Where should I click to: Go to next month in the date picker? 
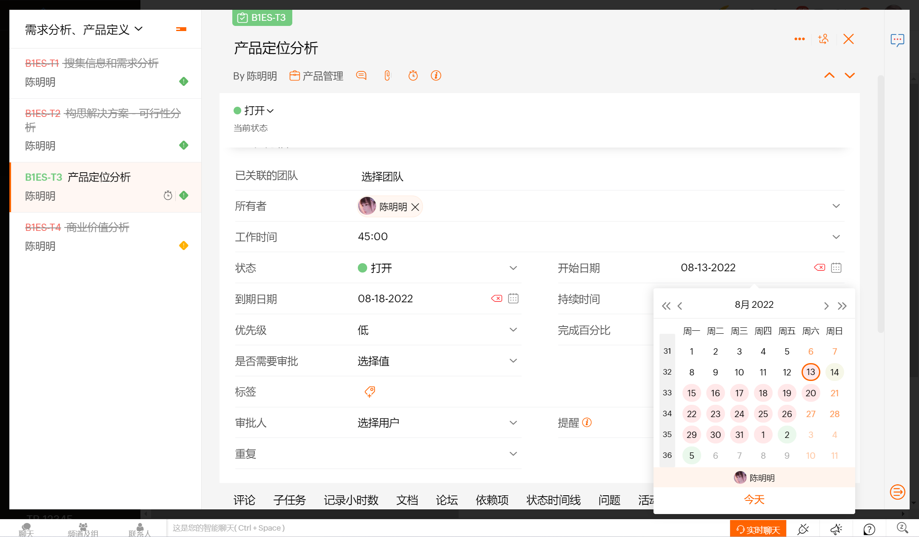826,306
